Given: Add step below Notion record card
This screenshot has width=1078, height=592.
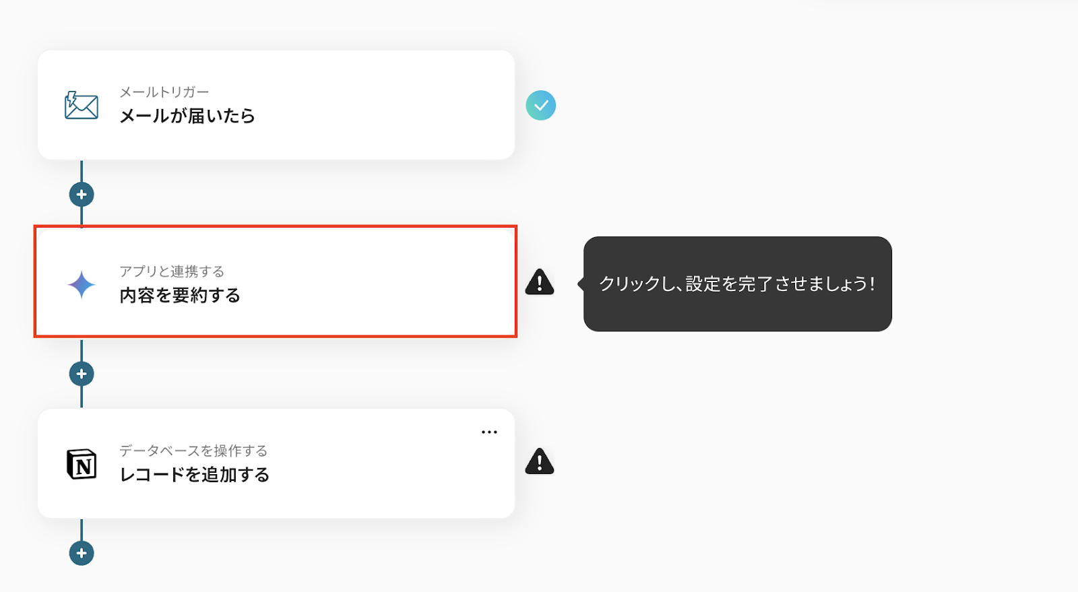Looking at the screenshot, I should click(82, 553).
